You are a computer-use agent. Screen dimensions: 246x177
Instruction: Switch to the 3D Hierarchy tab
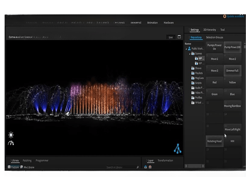[210, 30]
